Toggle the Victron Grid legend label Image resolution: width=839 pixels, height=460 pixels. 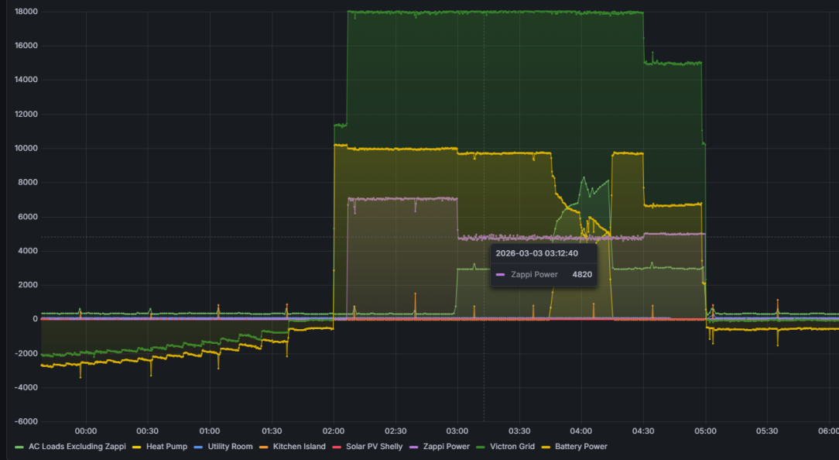point(512,447)
